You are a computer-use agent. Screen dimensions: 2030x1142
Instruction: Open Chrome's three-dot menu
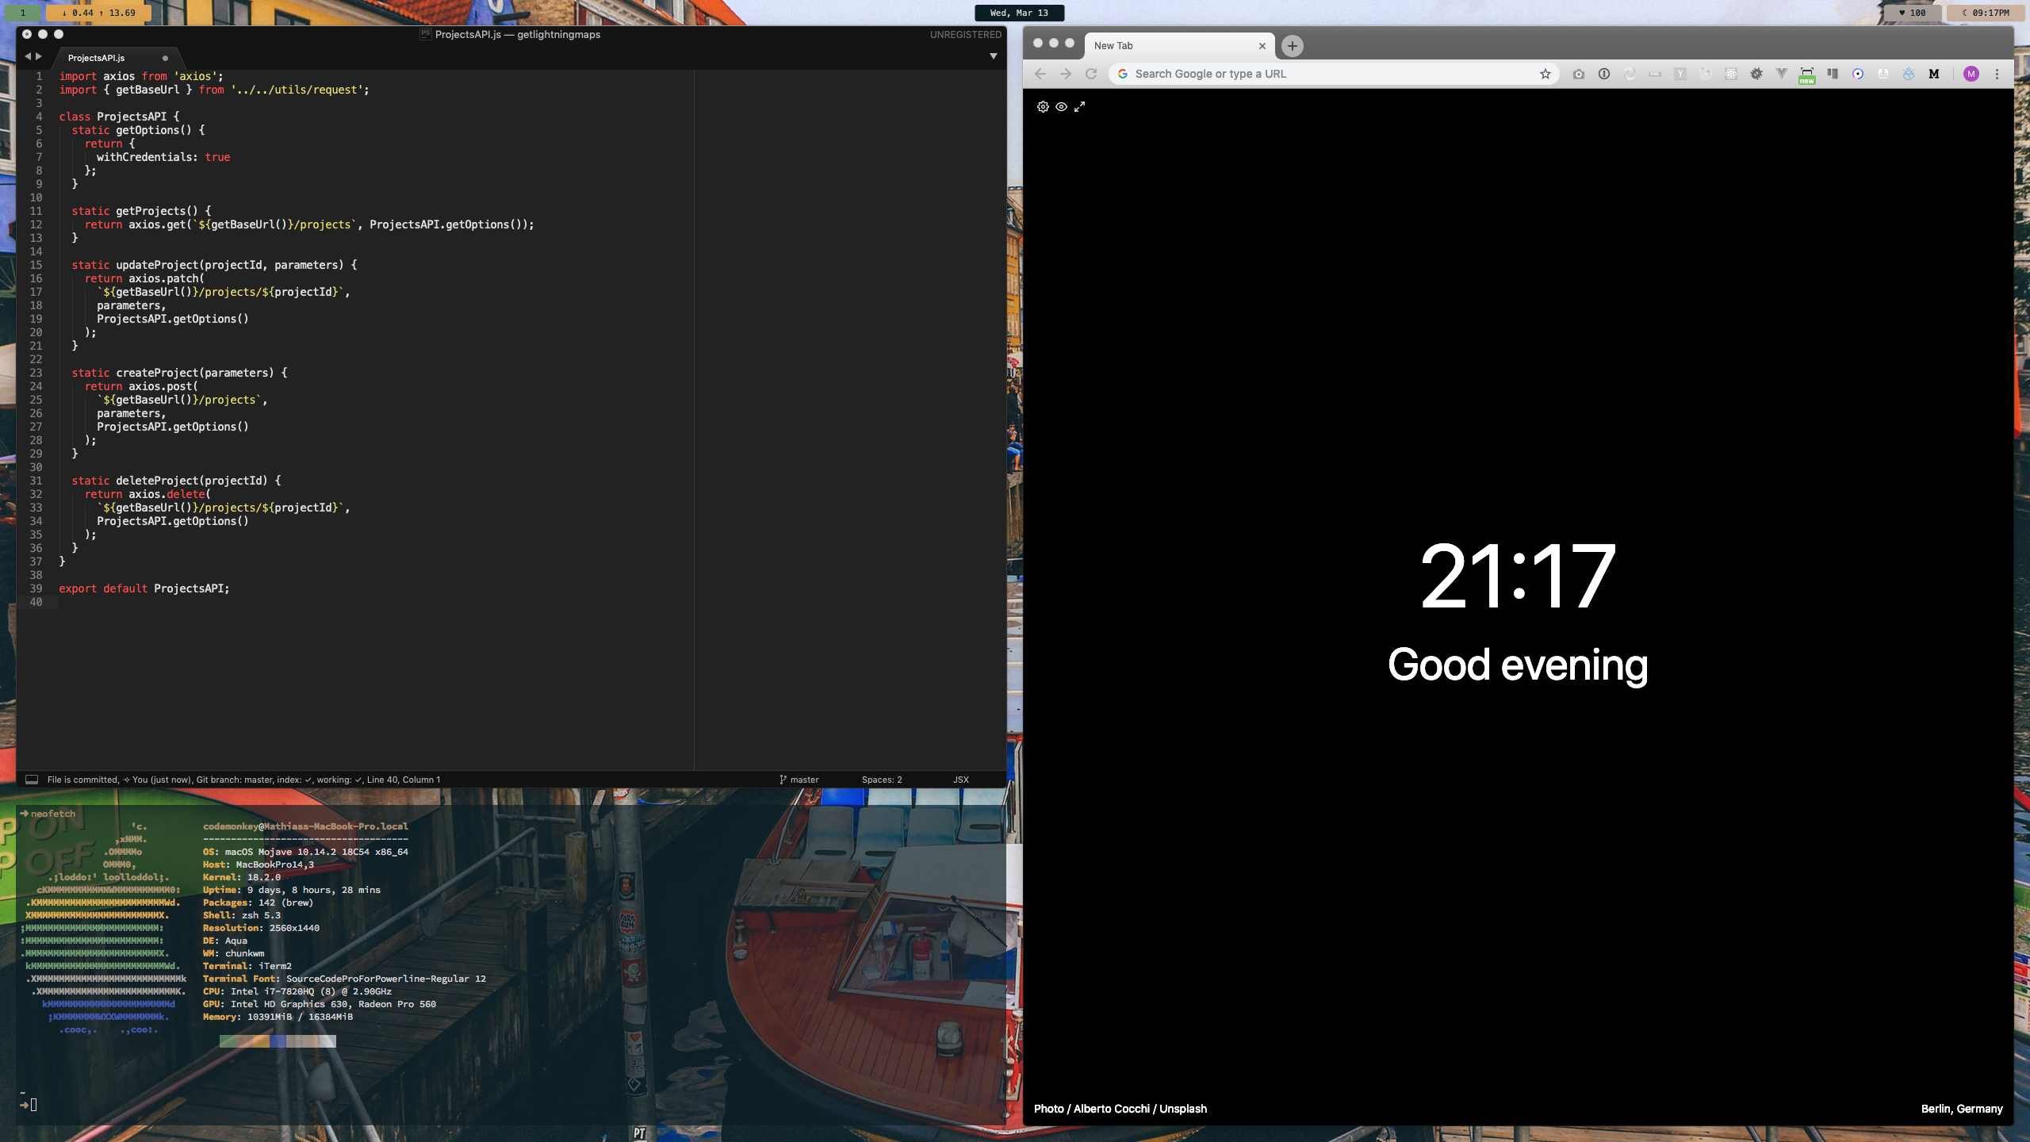tap(1997, 74)
